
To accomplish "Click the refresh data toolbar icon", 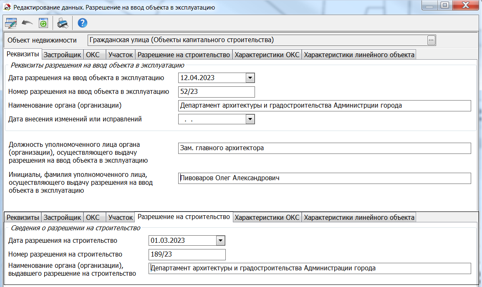I will pos(43,23).
